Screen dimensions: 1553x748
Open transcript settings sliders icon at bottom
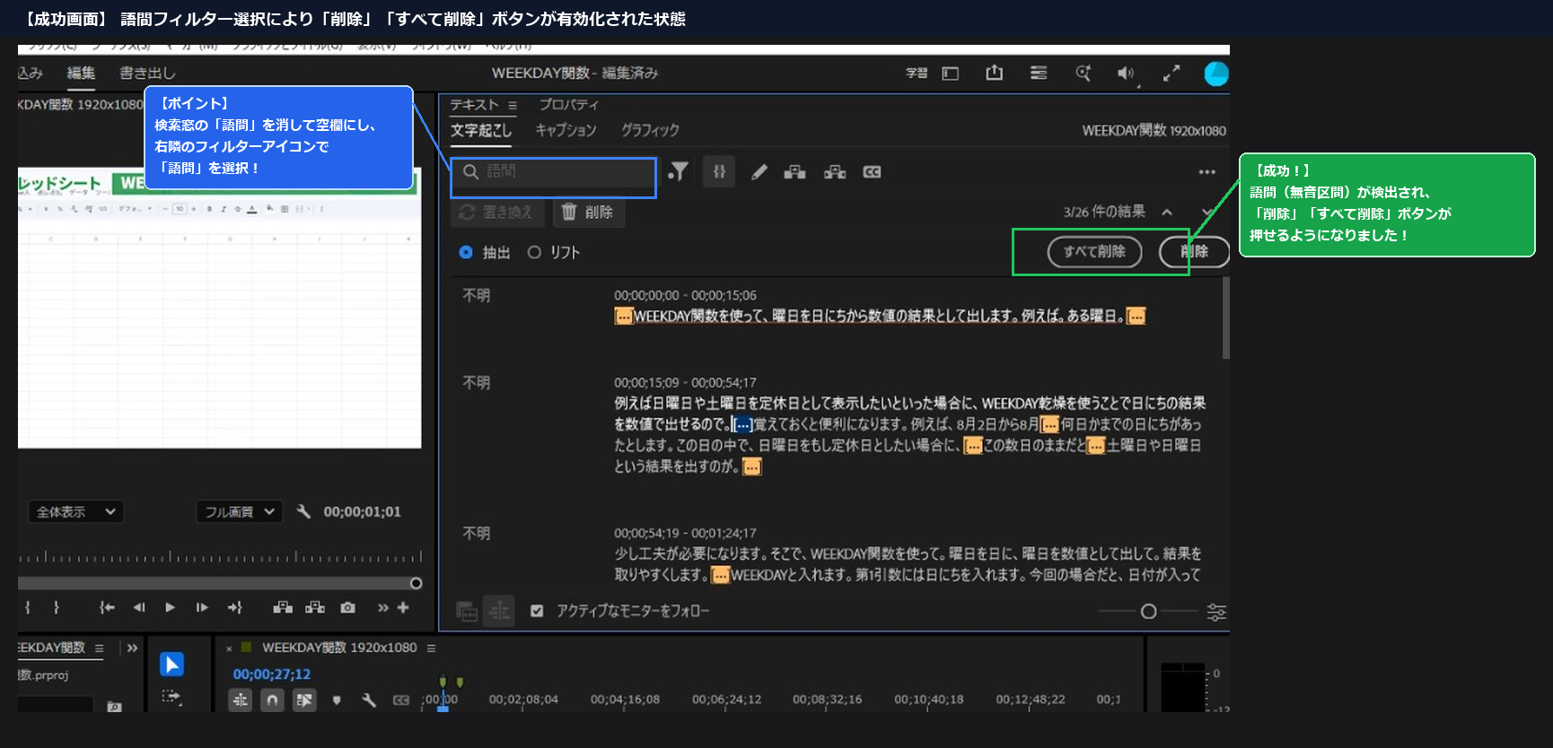[1216, 612]
